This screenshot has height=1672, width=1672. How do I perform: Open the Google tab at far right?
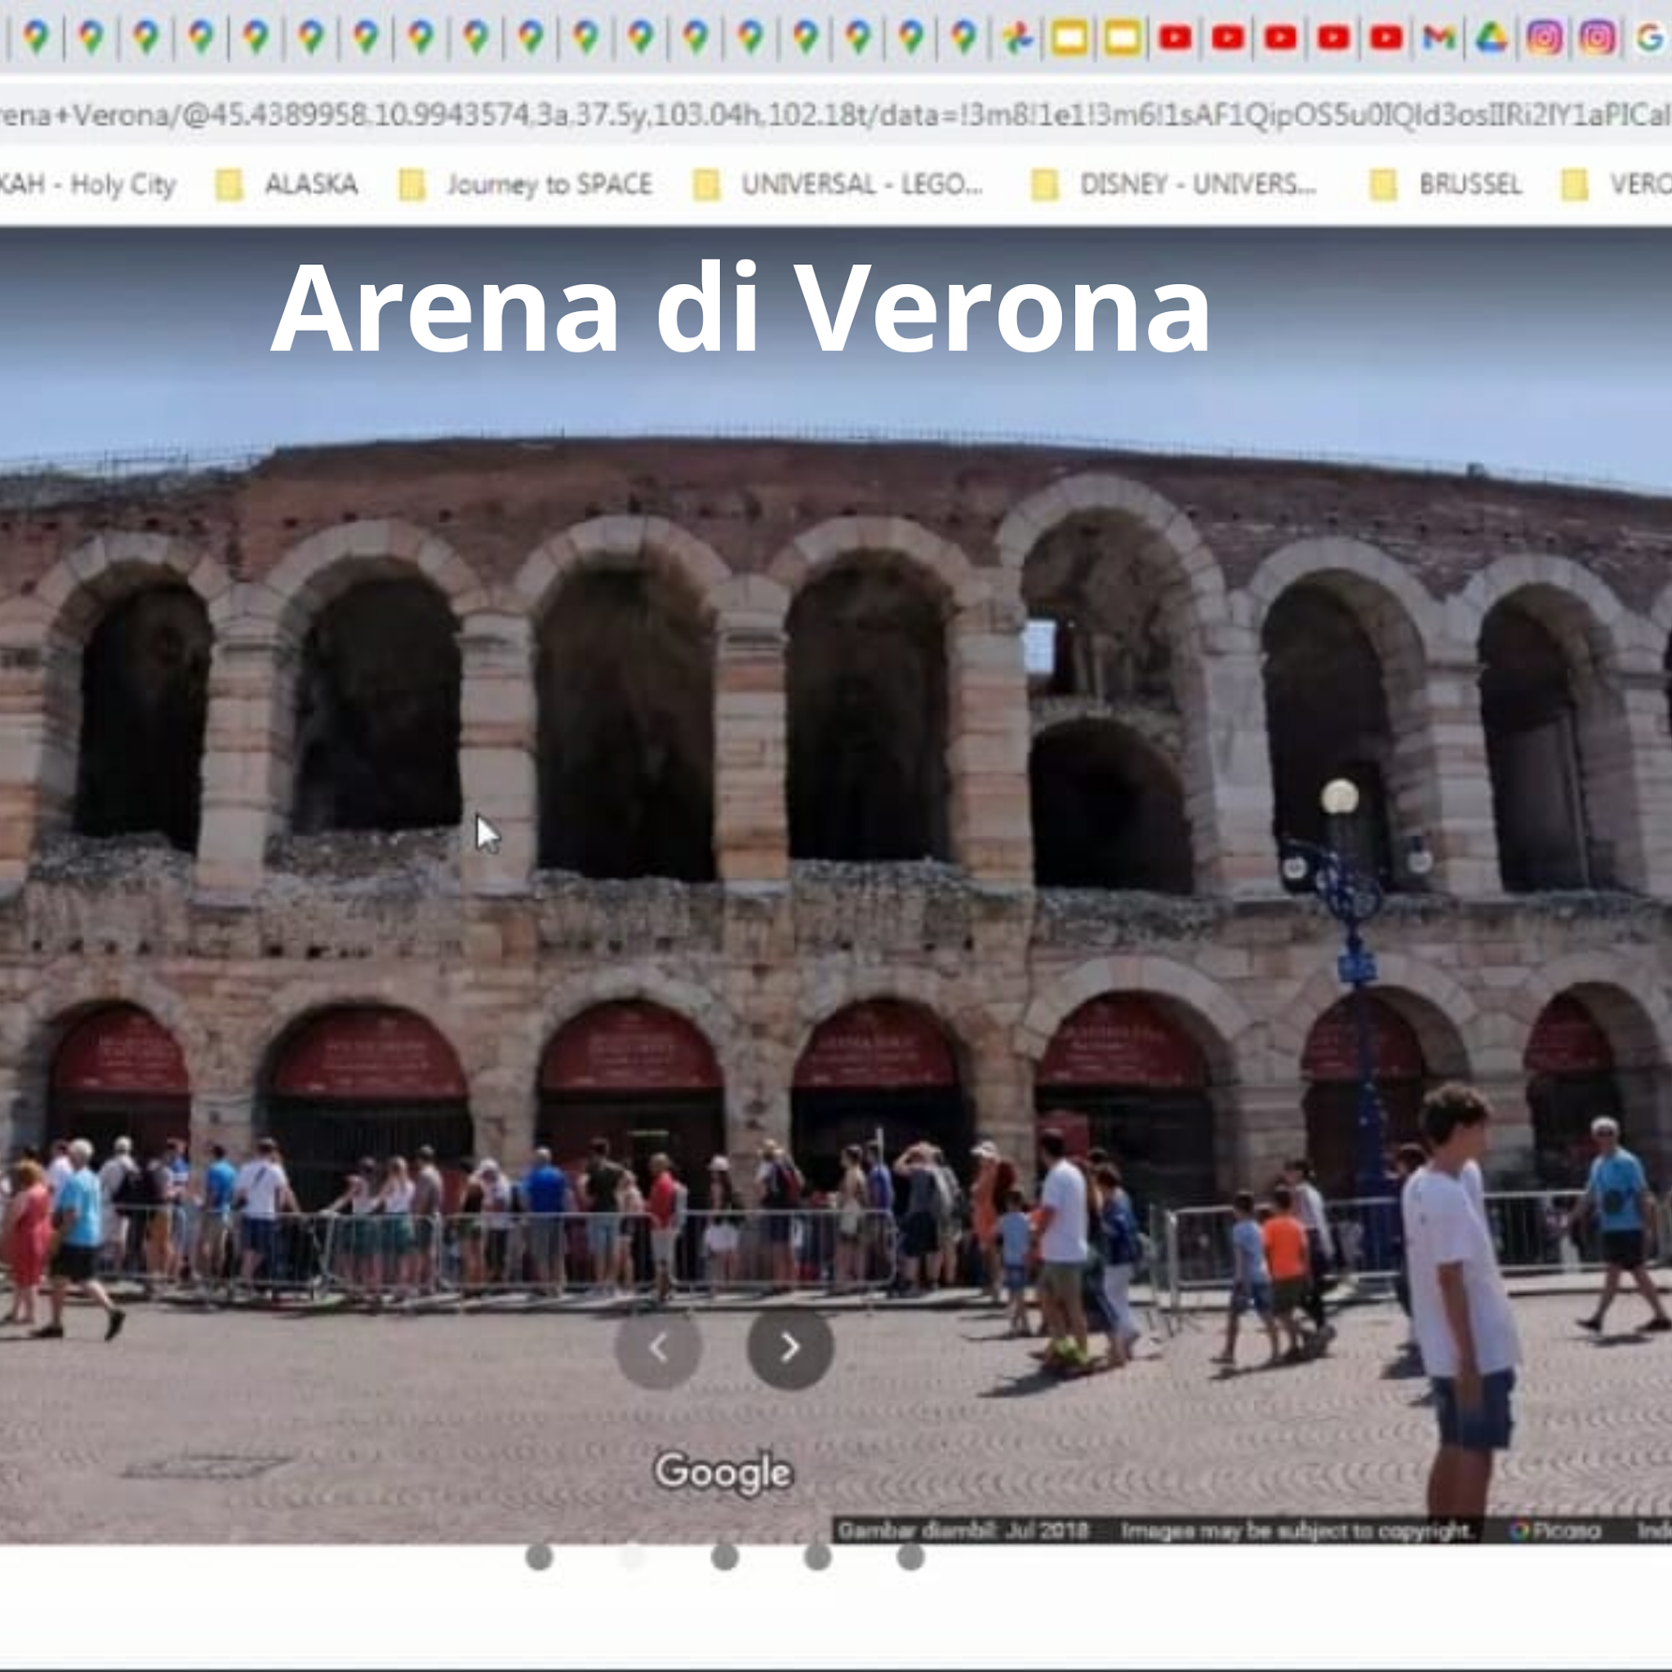coord(1649,38)
